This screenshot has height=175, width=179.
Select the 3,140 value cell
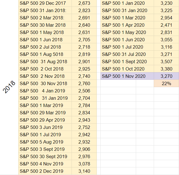(84, 171)
